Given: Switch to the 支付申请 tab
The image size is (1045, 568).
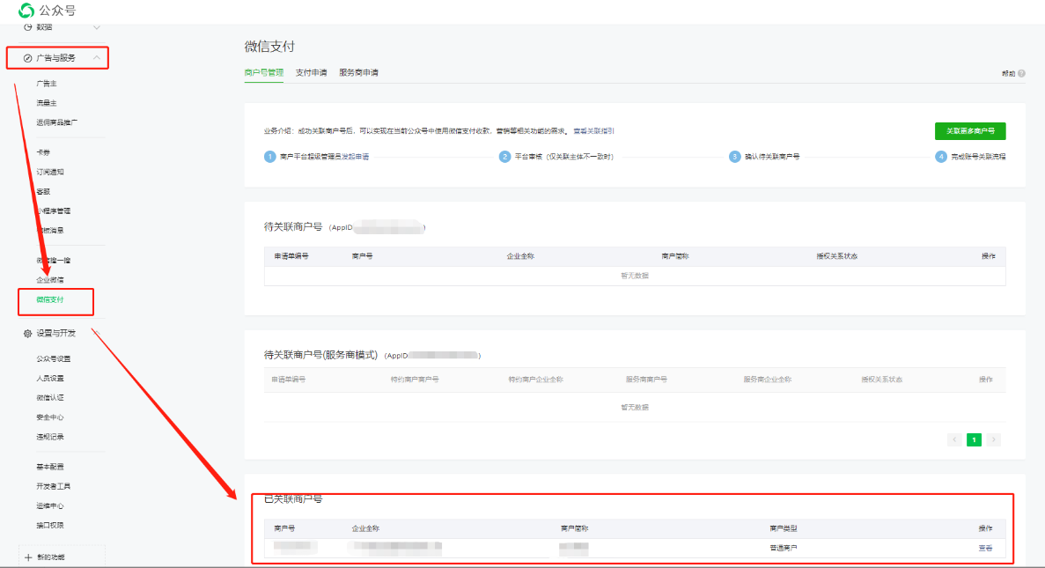Looking at the screenshot, I should click(x=311, y=72).
